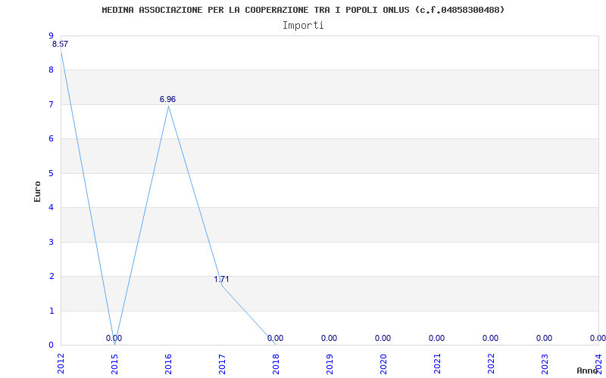
Task: Click the 2019 x-axis year label
Action: pos(330,363)
